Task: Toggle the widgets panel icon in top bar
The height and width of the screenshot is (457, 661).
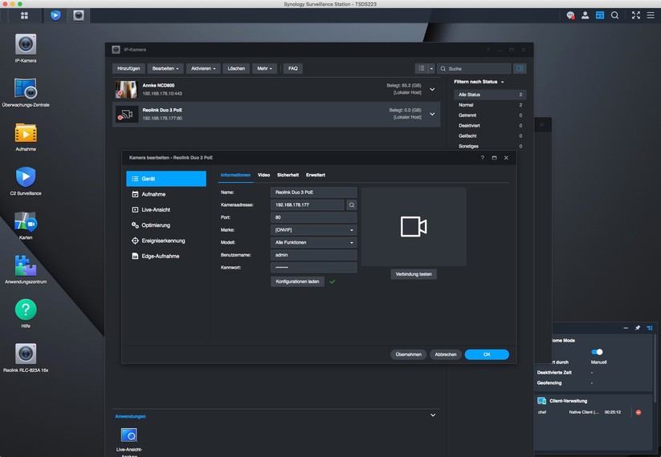Action: (600, 15)
